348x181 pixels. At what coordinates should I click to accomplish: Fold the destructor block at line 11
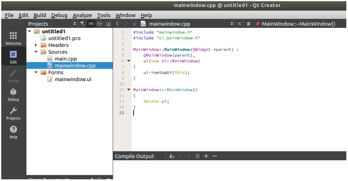[x=129, y=89]
